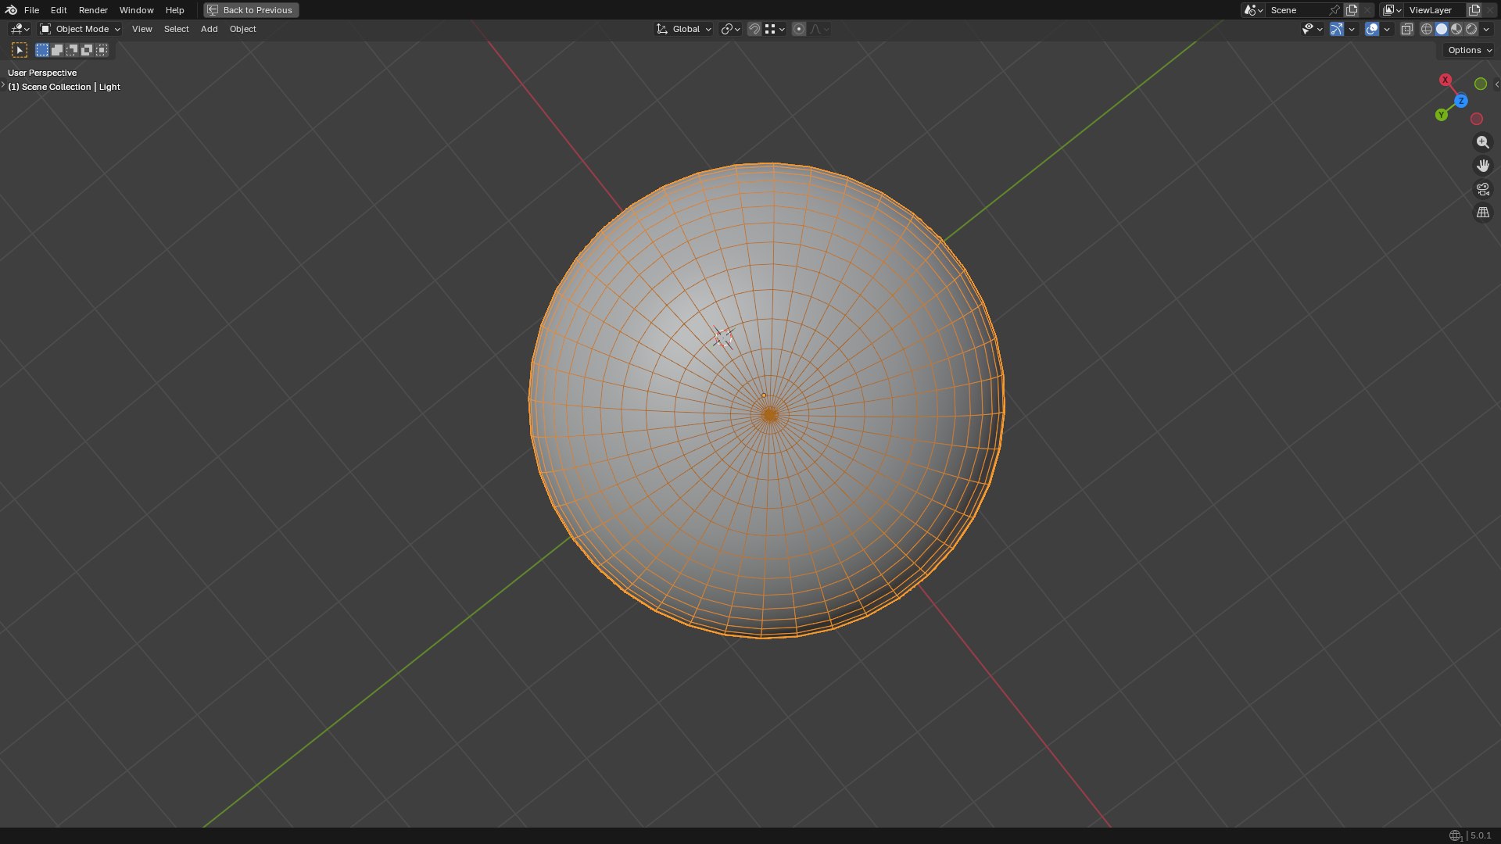Open the Object Mode dropdown
The width and height of the screenshot is (1501, 844).
coord(81,29)
